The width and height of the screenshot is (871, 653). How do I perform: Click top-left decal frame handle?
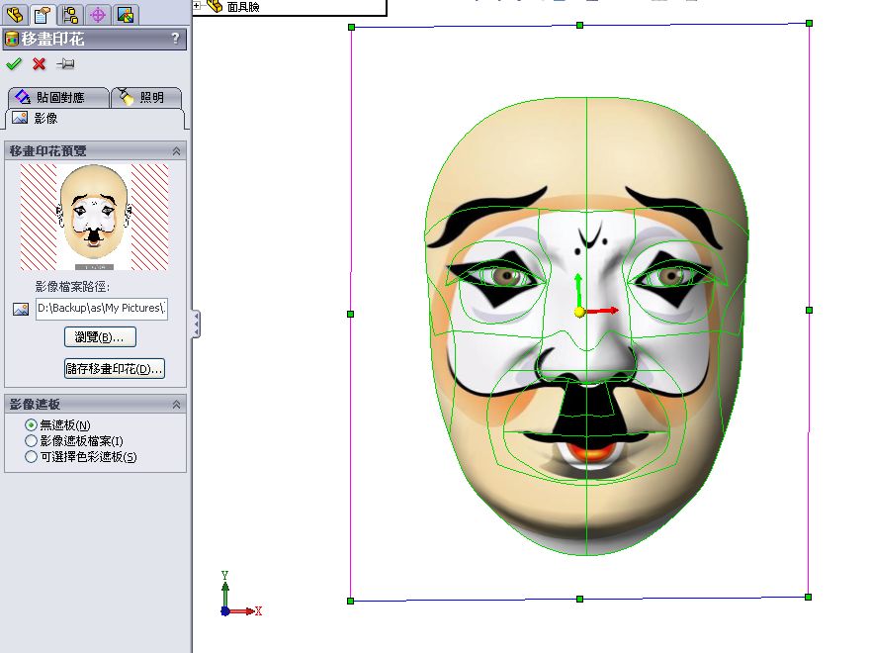pyautogui.click(x=351, y=28)
